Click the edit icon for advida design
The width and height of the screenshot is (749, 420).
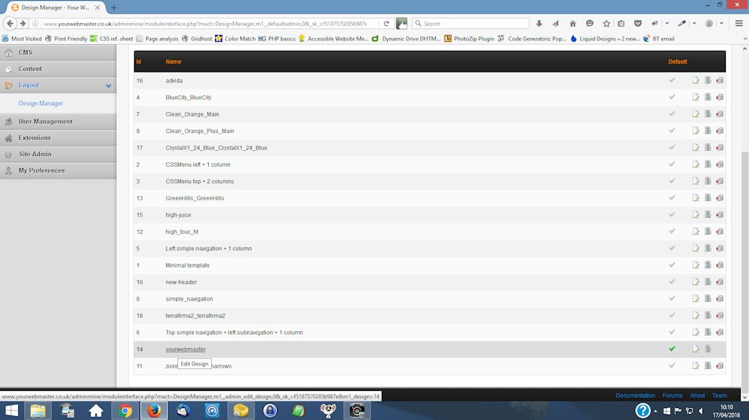click(696, 81)
